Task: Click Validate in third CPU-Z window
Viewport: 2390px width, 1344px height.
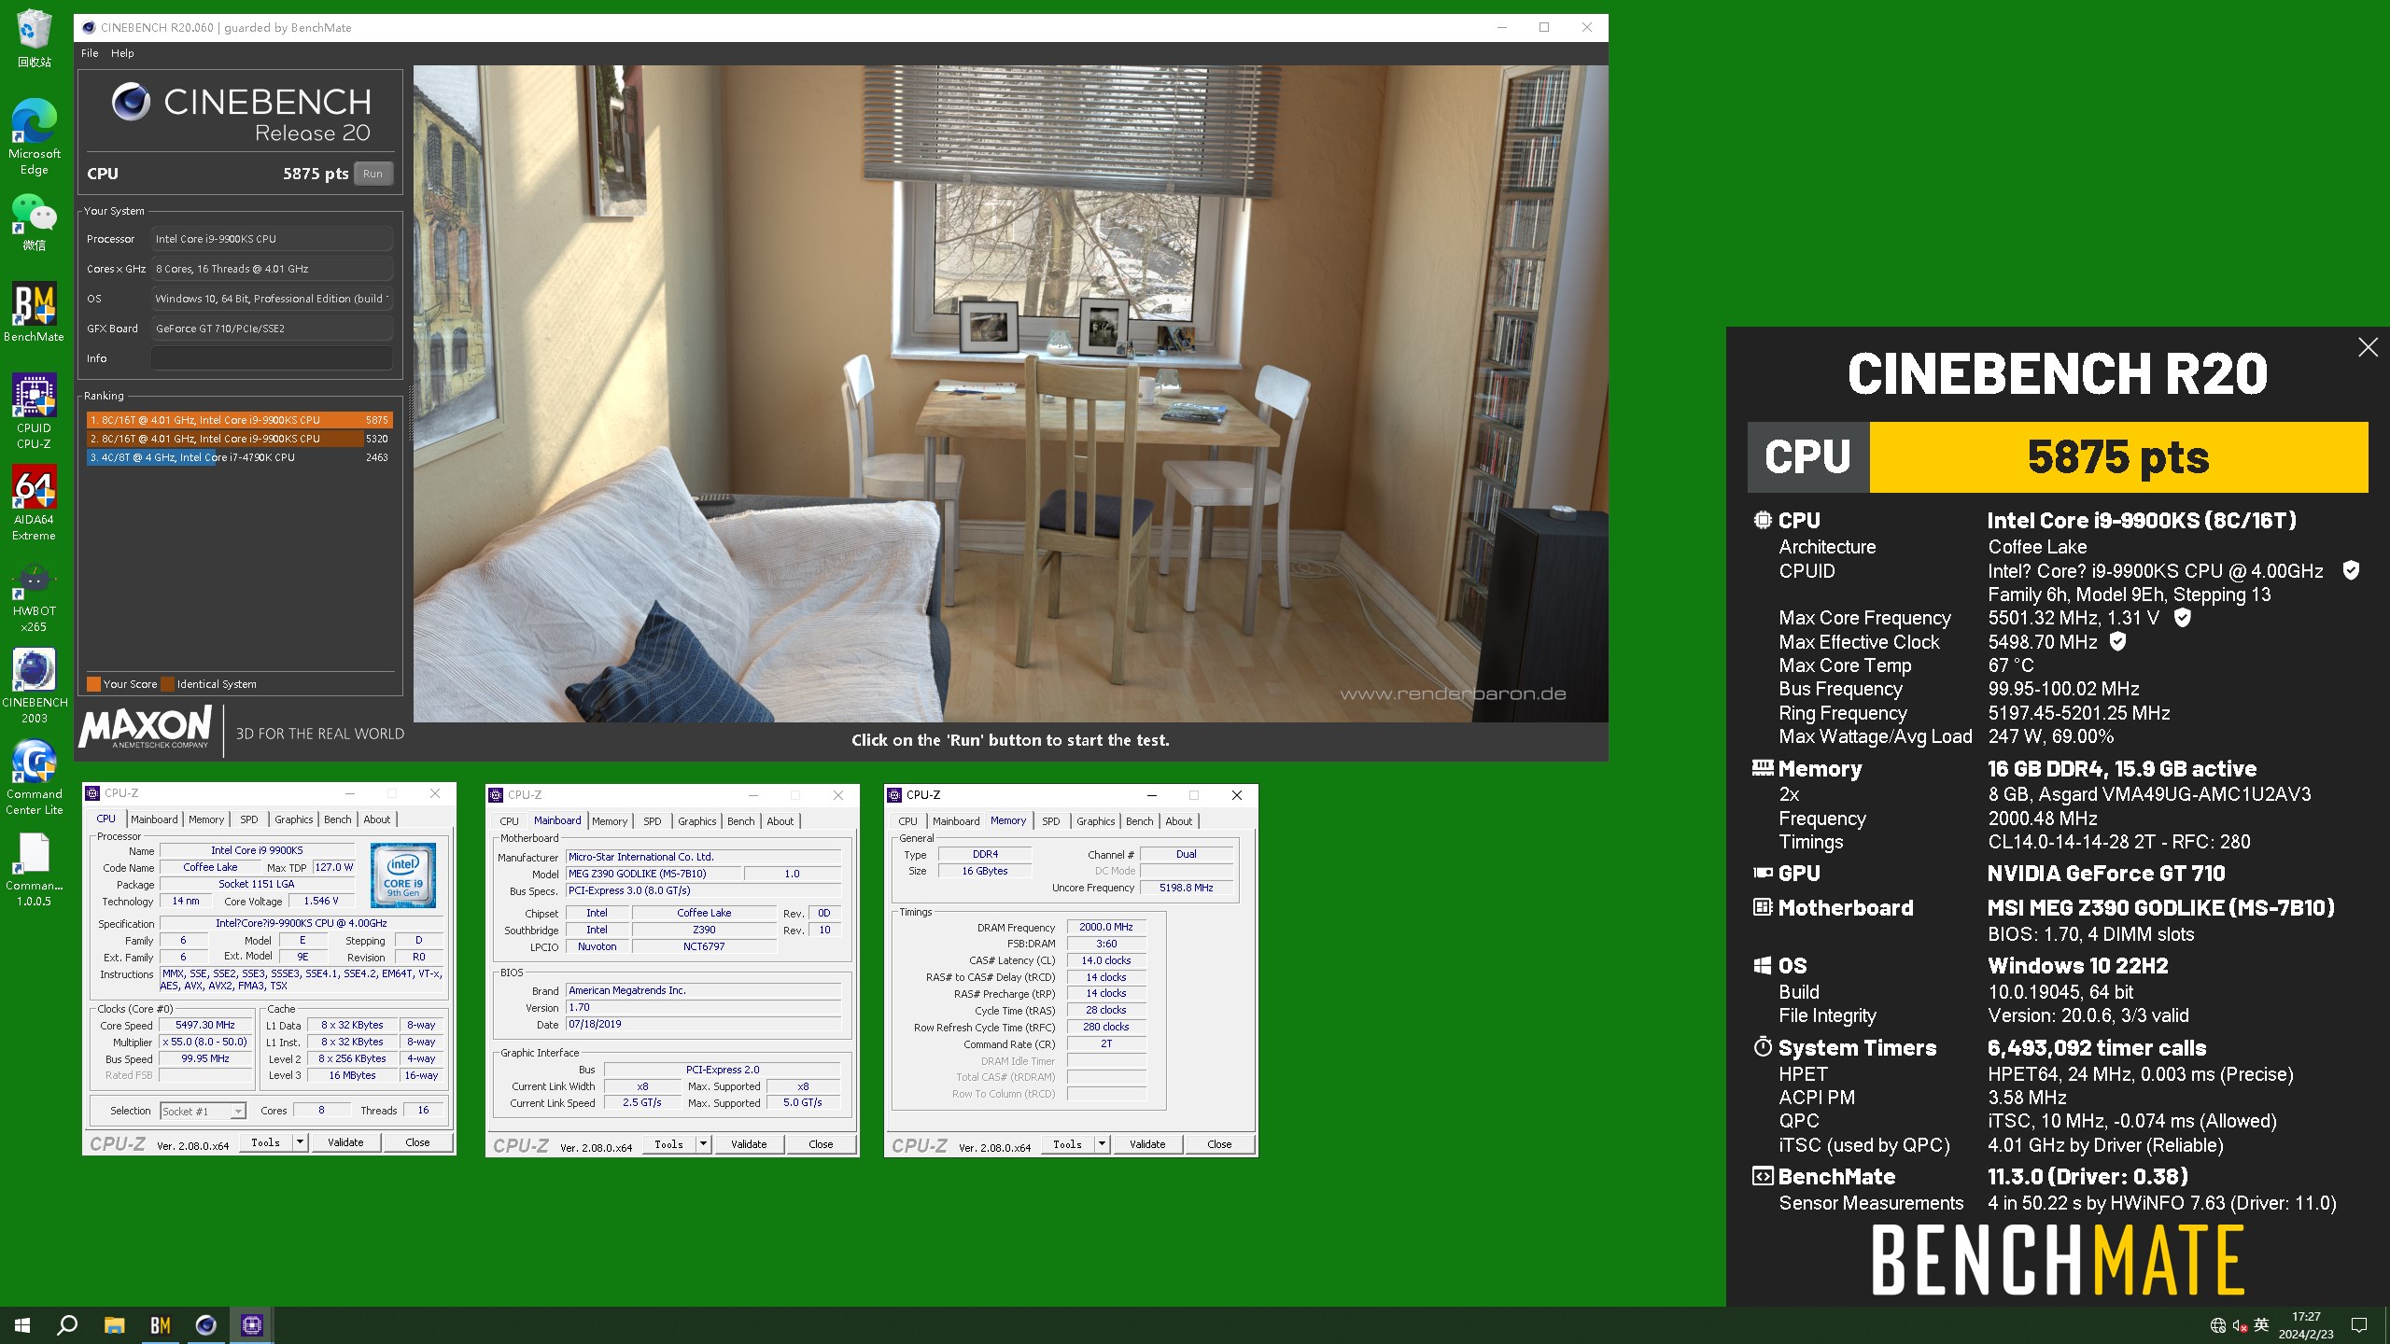Action: click(x=1147, y=1144)
